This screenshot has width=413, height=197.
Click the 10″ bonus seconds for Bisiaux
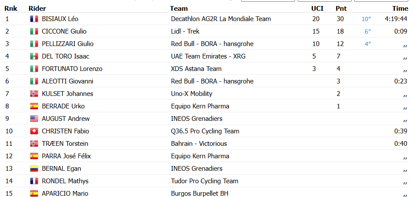coord(366,19)
